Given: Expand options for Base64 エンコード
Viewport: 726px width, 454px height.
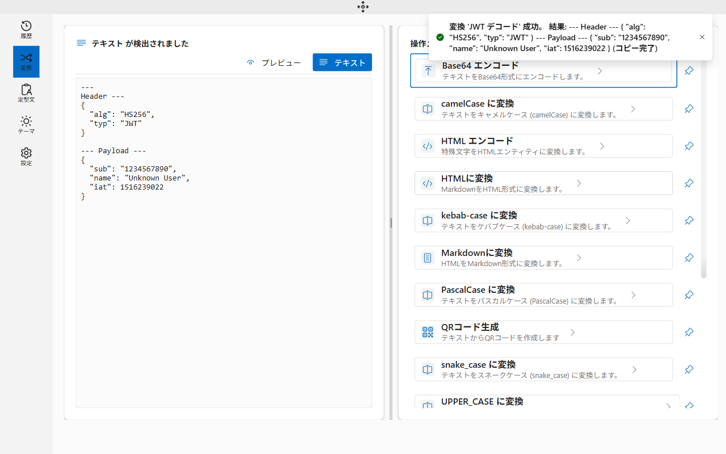Looking at the screenshot, I should pyautogui.click(x=600, y=72).
